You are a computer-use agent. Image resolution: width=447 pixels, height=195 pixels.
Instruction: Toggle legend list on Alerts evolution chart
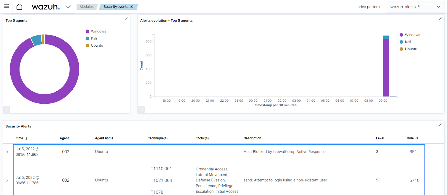(141, 110)
